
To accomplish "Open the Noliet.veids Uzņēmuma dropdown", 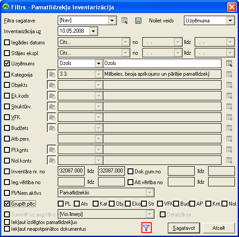I will (x=230, y=21).
